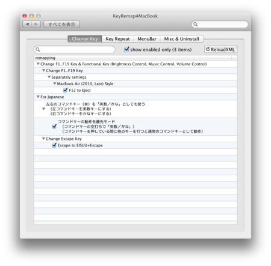Select the For Japanese row label
The image size is (271, 266).
point(52,97)
